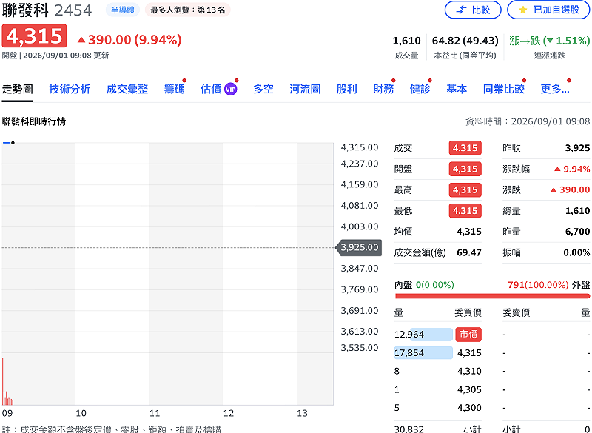Click the large 4,315 price badge

(x=34, y=36)
